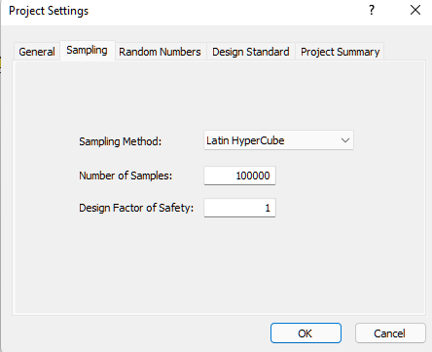Cancel the Project Settings dialog
The height and width of the screenshot is (352, 432).
(x=390, y=333)
